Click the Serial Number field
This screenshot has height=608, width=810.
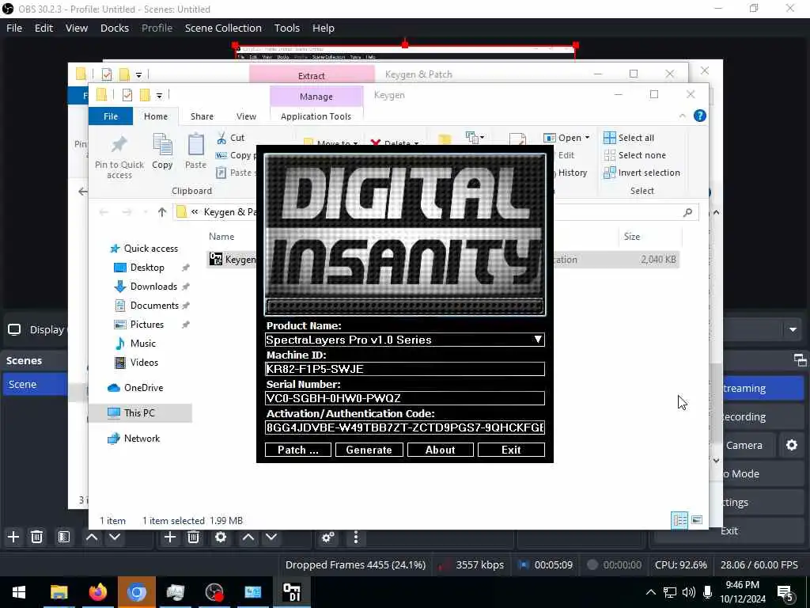pos(405,398)
